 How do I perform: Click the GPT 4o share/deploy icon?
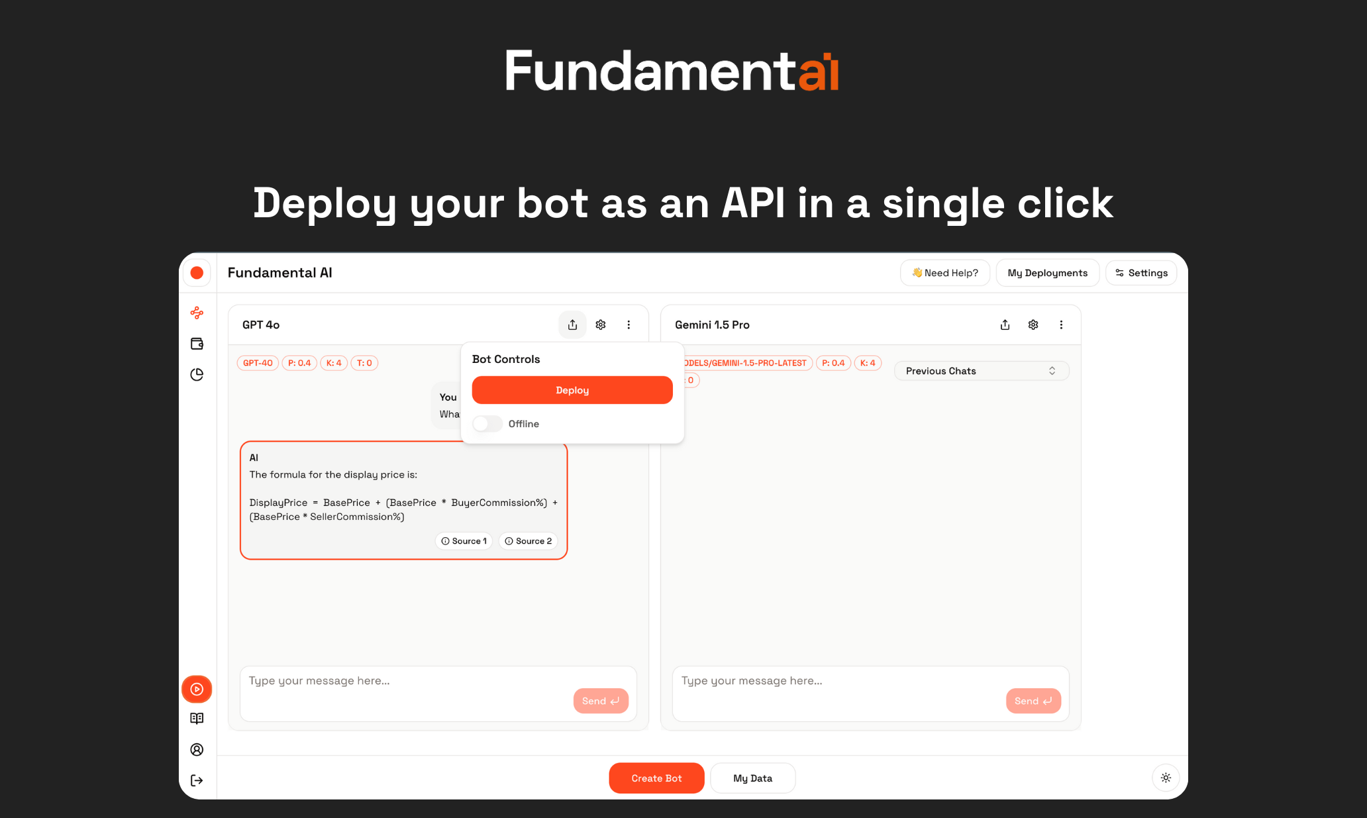[x=572, y=325]
